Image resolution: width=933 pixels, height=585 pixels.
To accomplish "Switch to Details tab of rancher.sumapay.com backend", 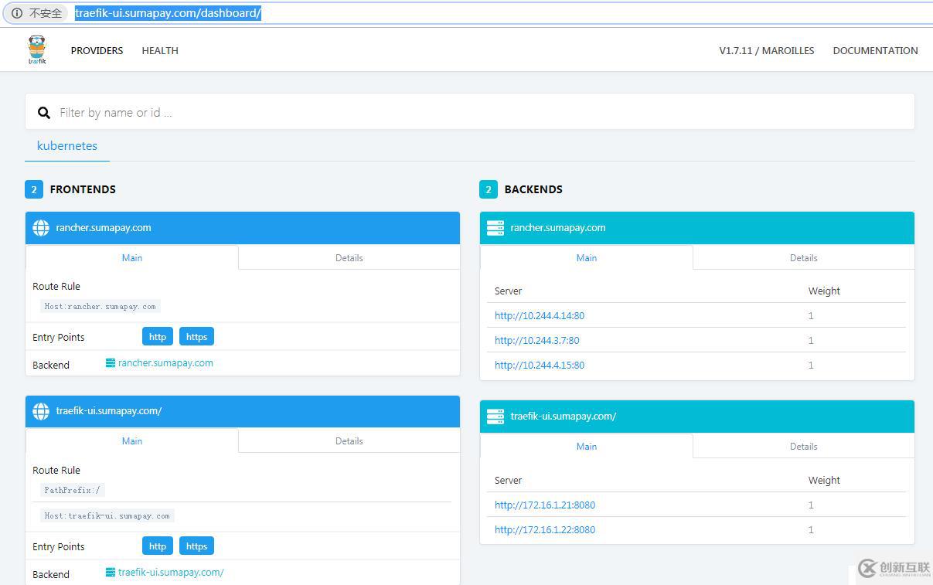I will coord(804,257).
